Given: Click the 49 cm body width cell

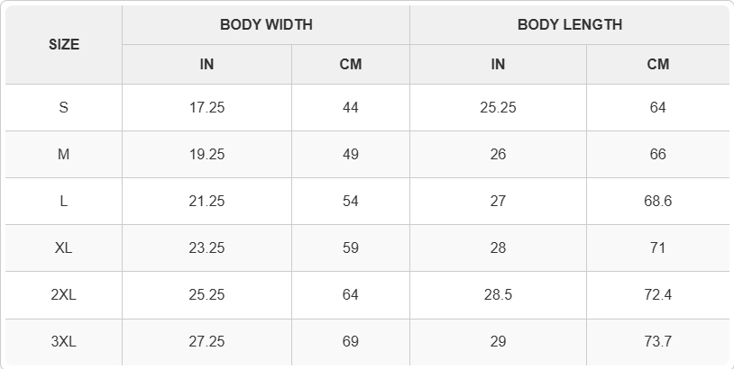Looking at the screenshot, I should [x=351, y=154].
